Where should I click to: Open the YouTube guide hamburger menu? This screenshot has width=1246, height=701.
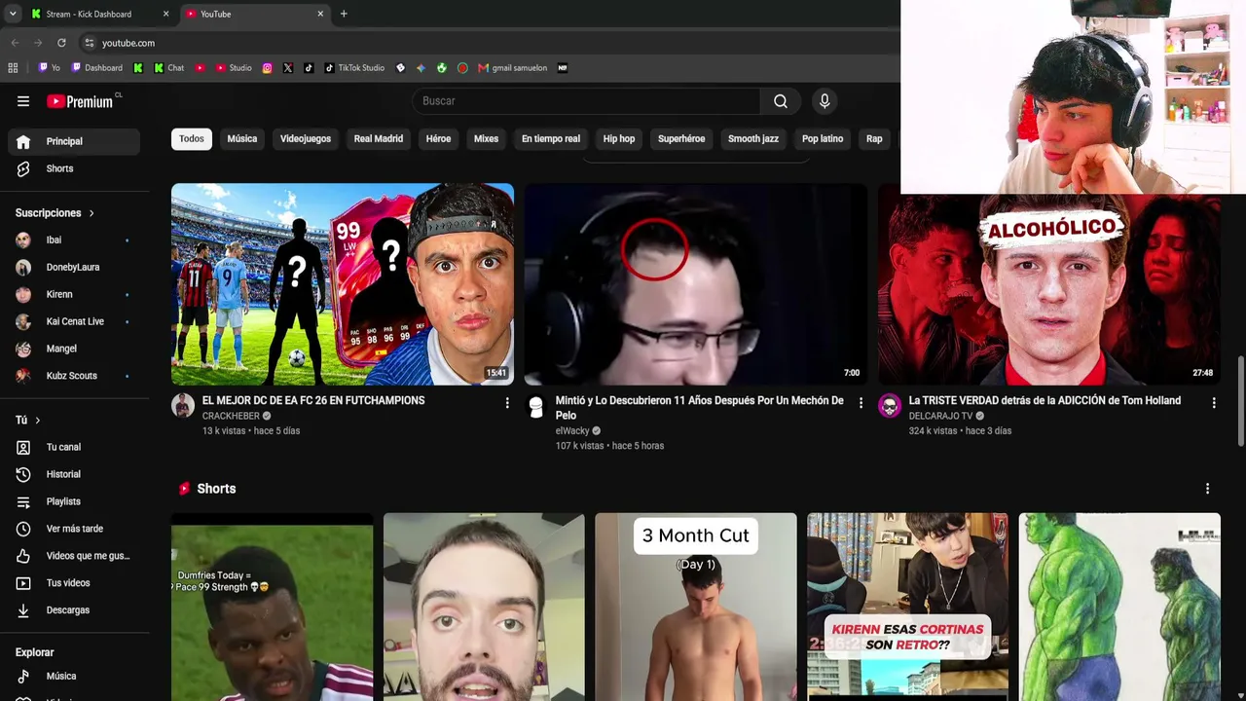tap(23, 101)
